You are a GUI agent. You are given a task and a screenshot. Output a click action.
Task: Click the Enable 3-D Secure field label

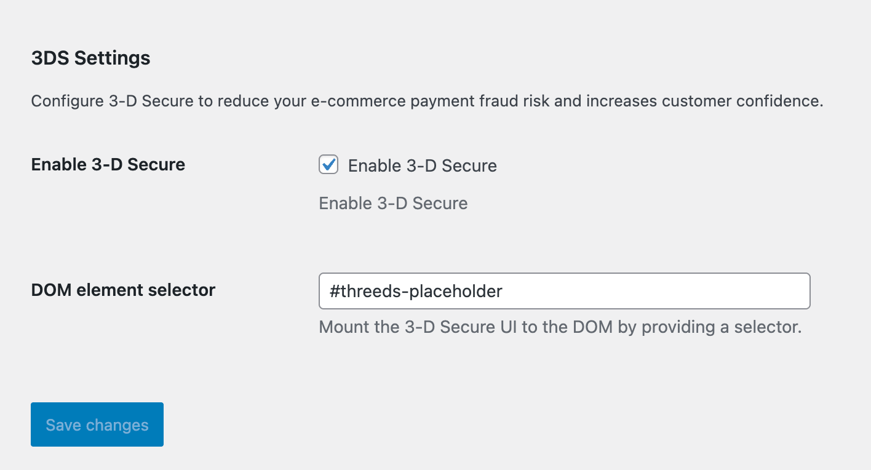[x=108, y=164]
